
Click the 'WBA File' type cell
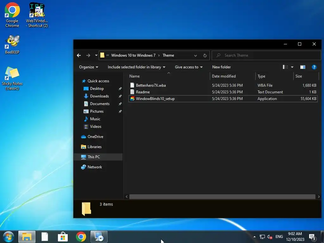pos(265,85)
